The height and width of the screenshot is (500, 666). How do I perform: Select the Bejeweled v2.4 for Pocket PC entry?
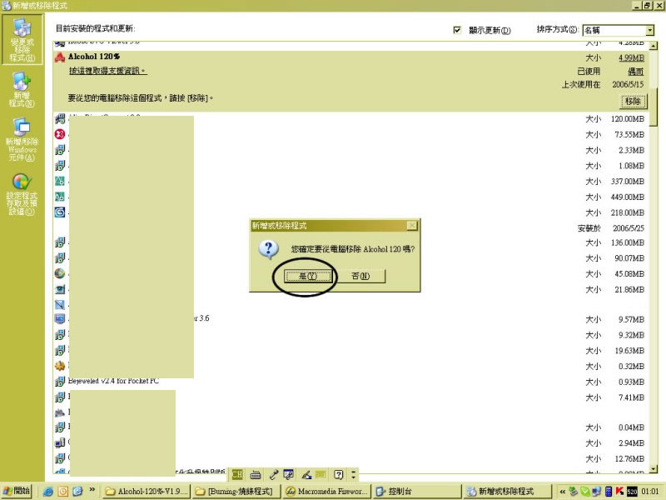coord(350,382)
